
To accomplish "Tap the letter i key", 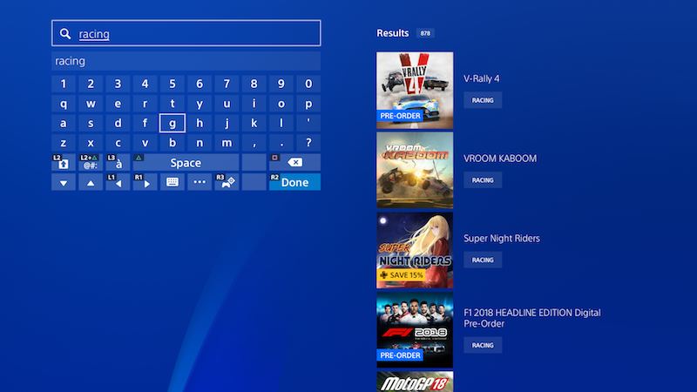I will 254,104.
